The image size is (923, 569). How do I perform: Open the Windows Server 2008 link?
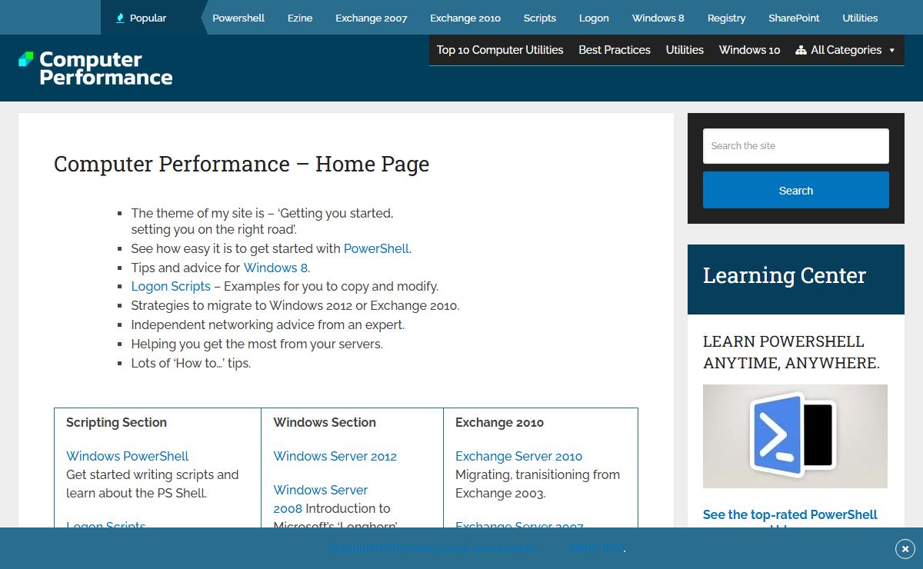321,498
